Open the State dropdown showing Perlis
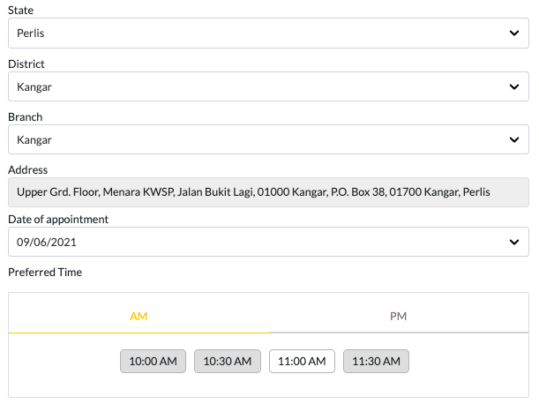This screenshot has height=404, width=539. coord(268,33)
